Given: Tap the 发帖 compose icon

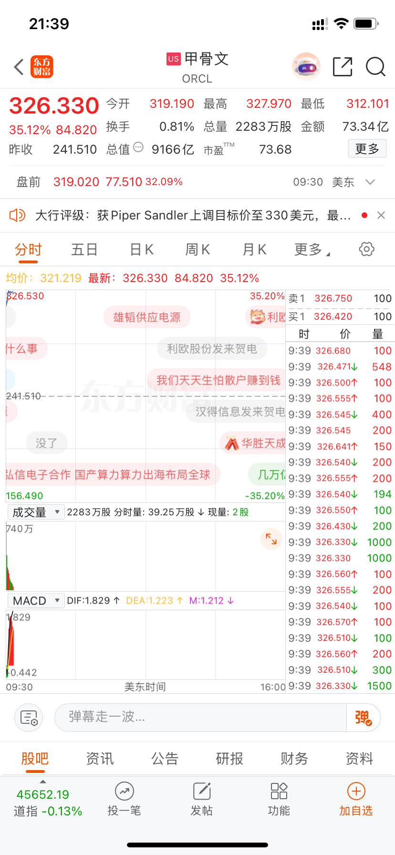Looking at the screenshot, I should pos(202,792).
